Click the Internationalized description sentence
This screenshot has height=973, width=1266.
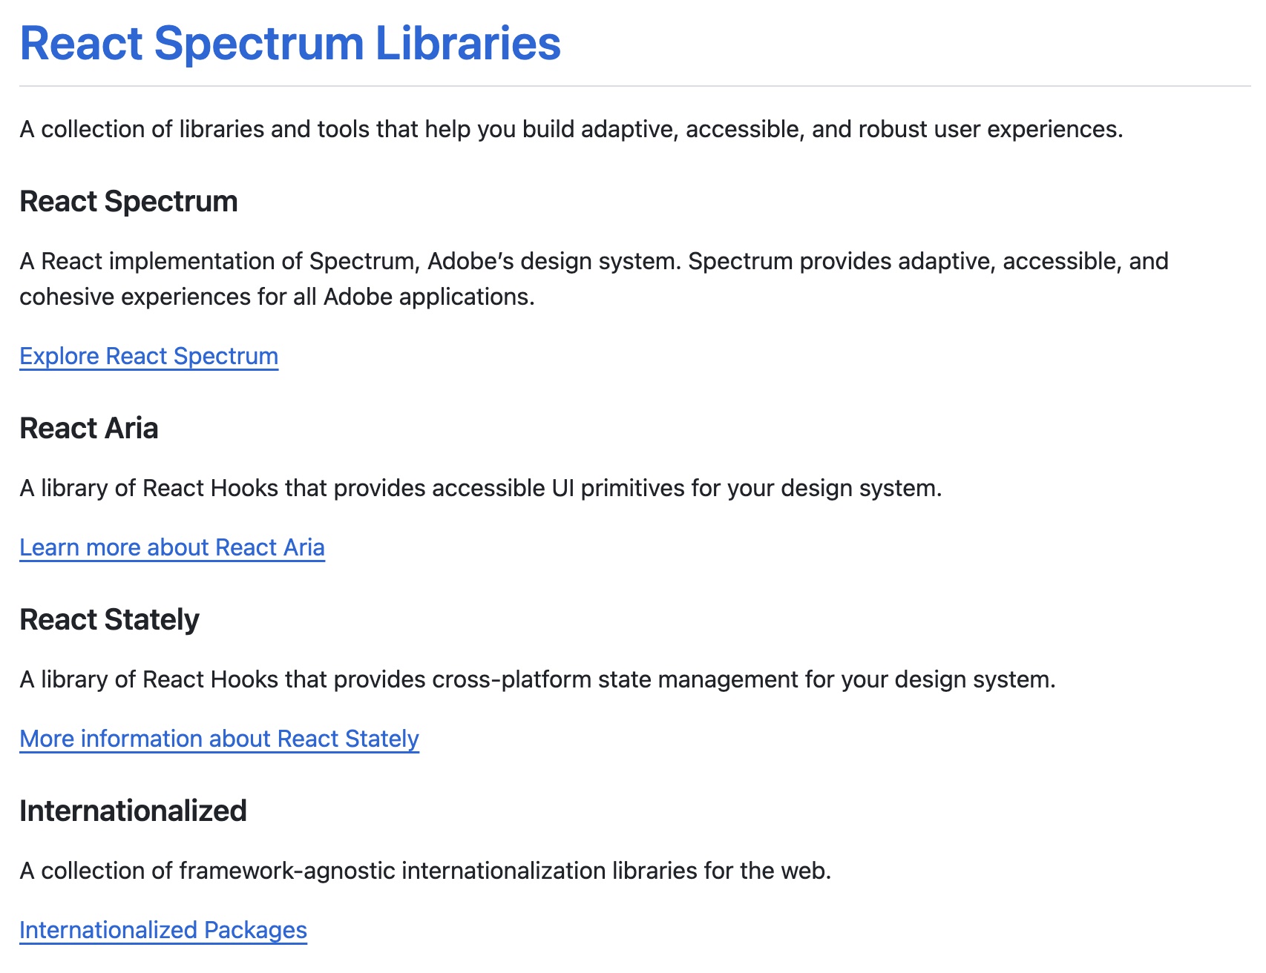(x=426, y=871)
